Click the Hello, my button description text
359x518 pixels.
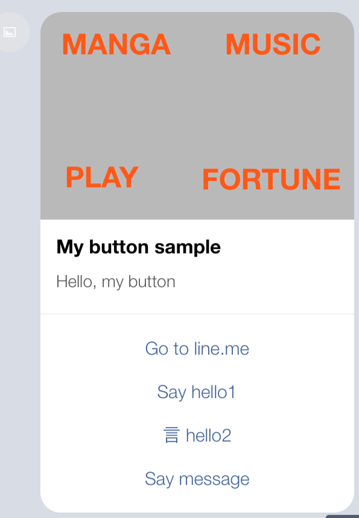[116, 282]
